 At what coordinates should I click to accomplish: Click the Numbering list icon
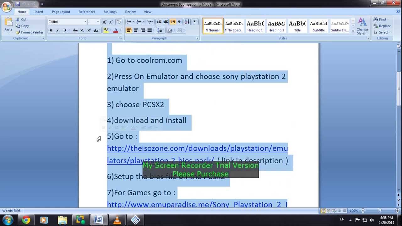pos(139,22)
